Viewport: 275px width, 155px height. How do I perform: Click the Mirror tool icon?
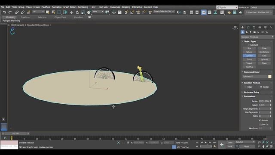click(x=179, y=12)
